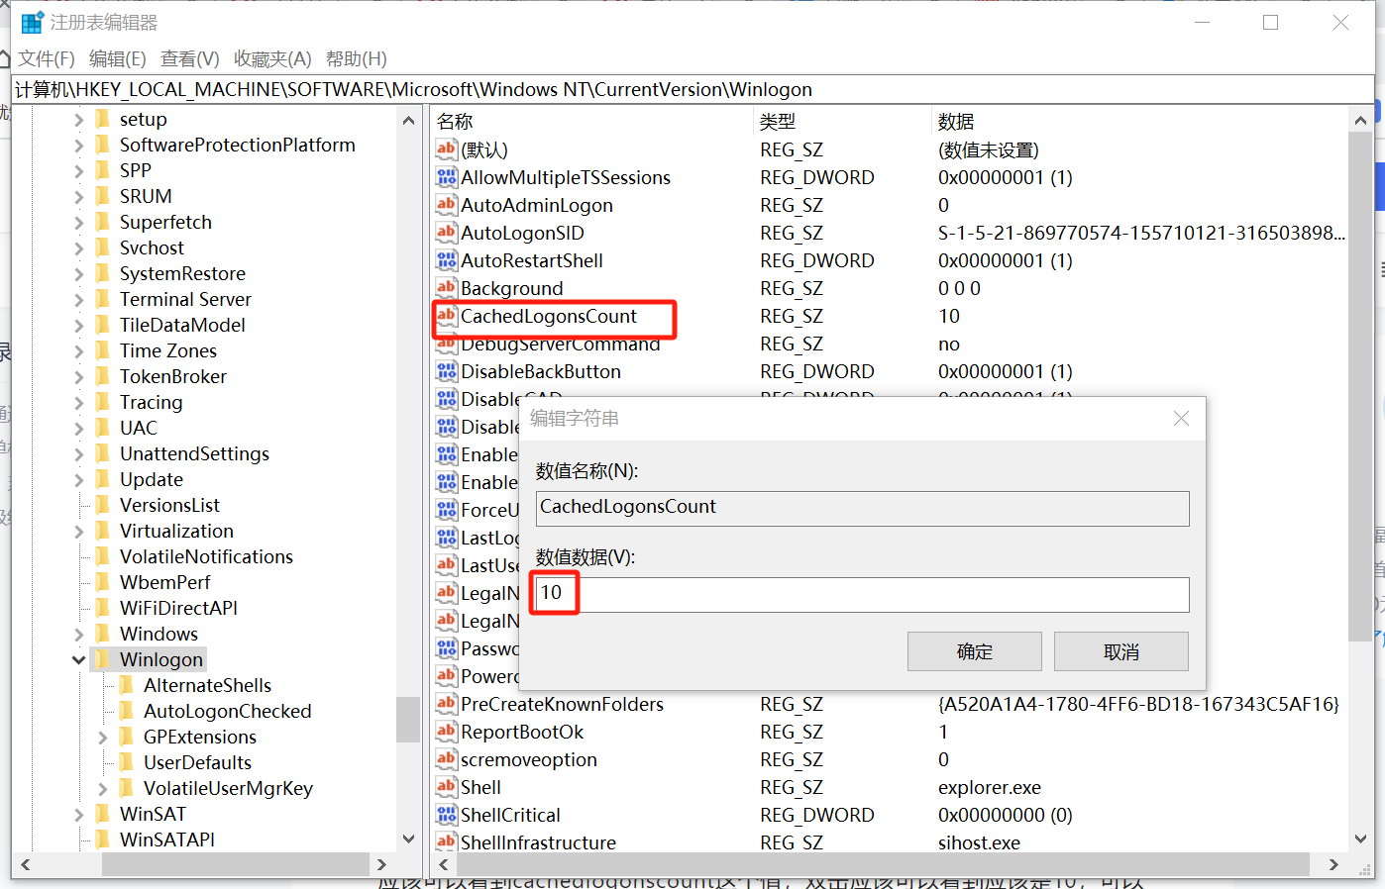The height and width of the screenshot is (889, 1385).
Task: Expand the Terminal Server key
Action: tap(78, 299)
